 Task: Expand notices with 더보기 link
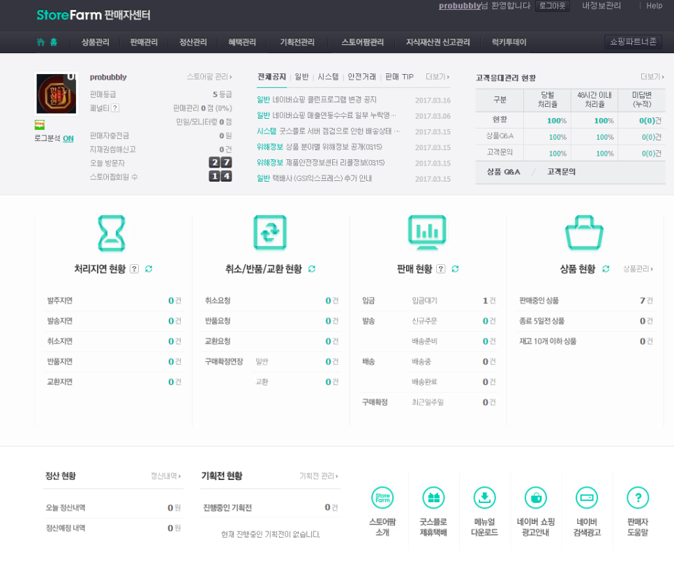[x=437, y=77]
